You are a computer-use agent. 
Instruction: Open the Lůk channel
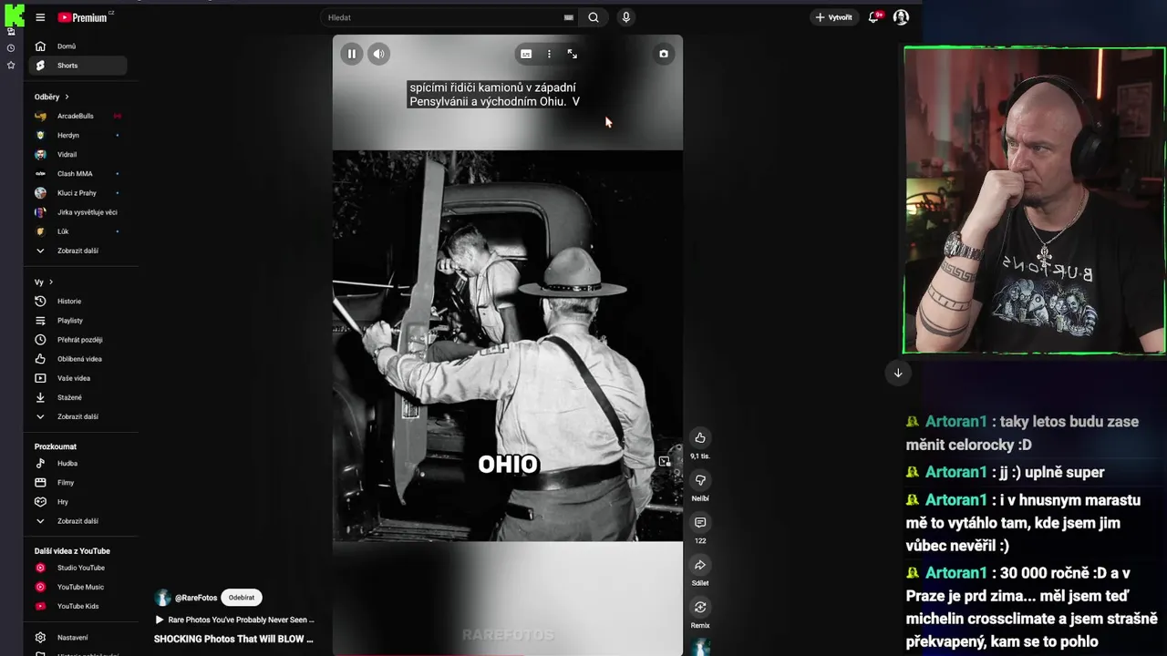(x=77, y=231)
